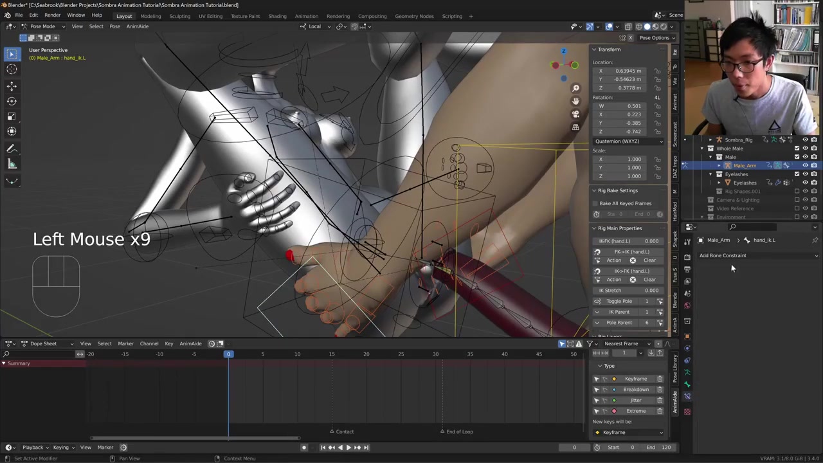
Task: Click the Play animation button
Action: point(348,448)
